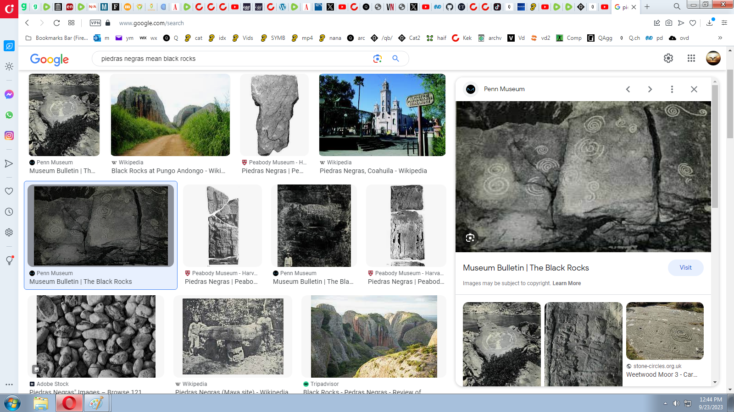Open Adobe Stock black pebbles thumbnail
Image resolution: width=734 pixels, height=412 pixels.
pyautogui.click(x=96, y=336)
